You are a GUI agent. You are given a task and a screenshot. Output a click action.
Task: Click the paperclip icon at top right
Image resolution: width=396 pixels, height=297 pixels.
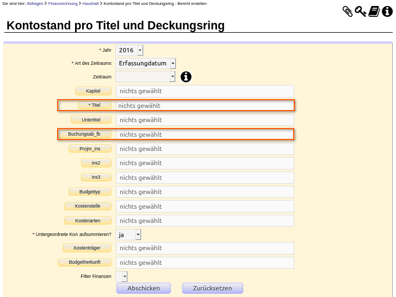[x=348, y=11]
